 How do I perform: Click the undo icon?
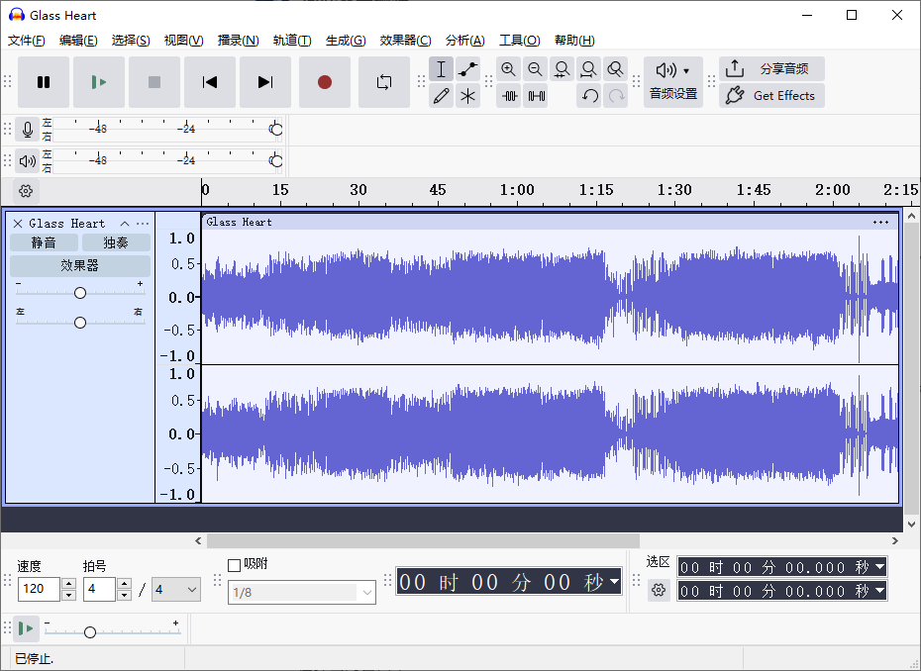pyautogui.click(x=590, y=95)
